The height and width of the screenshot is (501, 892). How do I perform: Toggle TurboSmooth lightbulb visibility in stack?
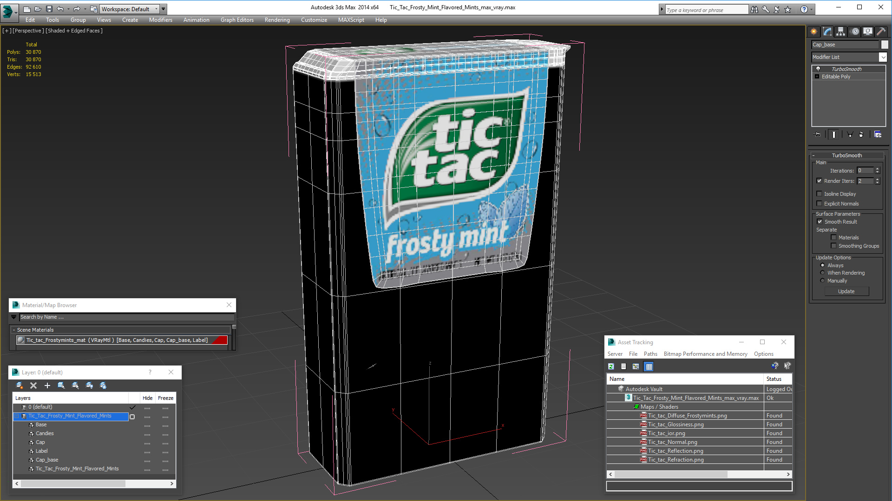[818, 69]
